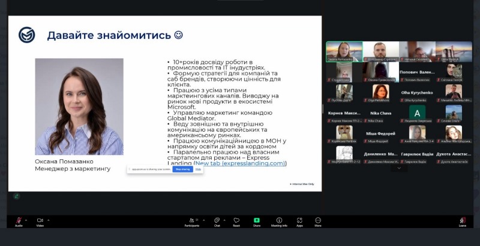The width and height of the screenshot is (480, 246).
Task: Select the Корнев Максим participant tile
Action: 344,113
